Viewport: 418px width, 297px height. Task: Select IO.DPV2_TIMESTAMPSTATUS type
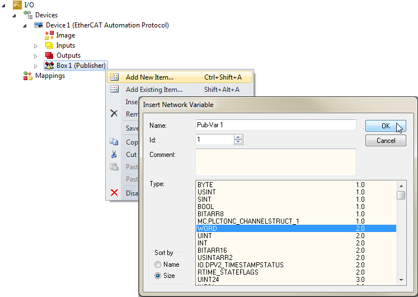pos(296,265)
